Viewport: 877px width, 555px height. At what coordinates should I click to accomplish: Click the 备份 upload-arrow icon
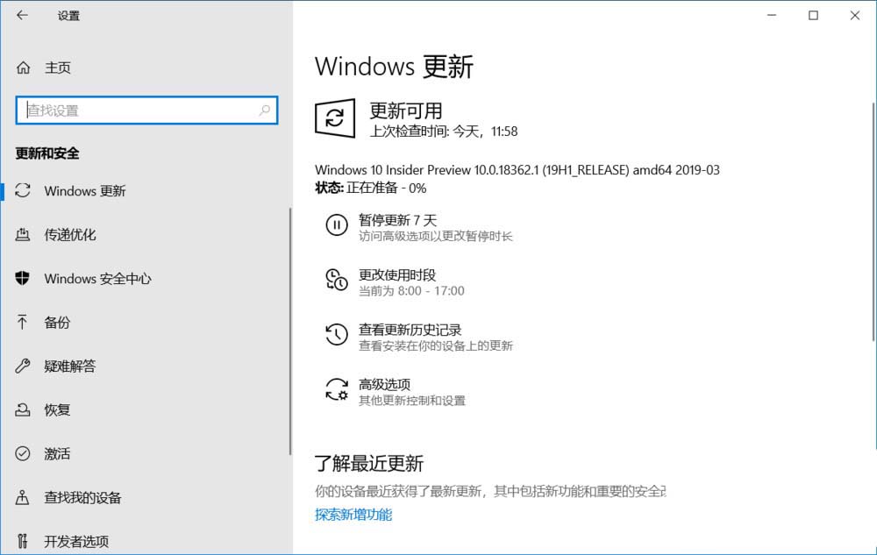pyautogui.click(x=21, y=323)
